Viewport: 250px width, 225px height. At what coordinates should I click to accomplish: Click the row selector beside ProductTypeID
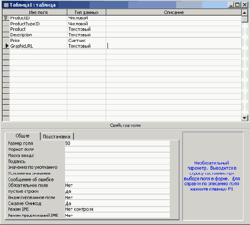click(6, 24)
